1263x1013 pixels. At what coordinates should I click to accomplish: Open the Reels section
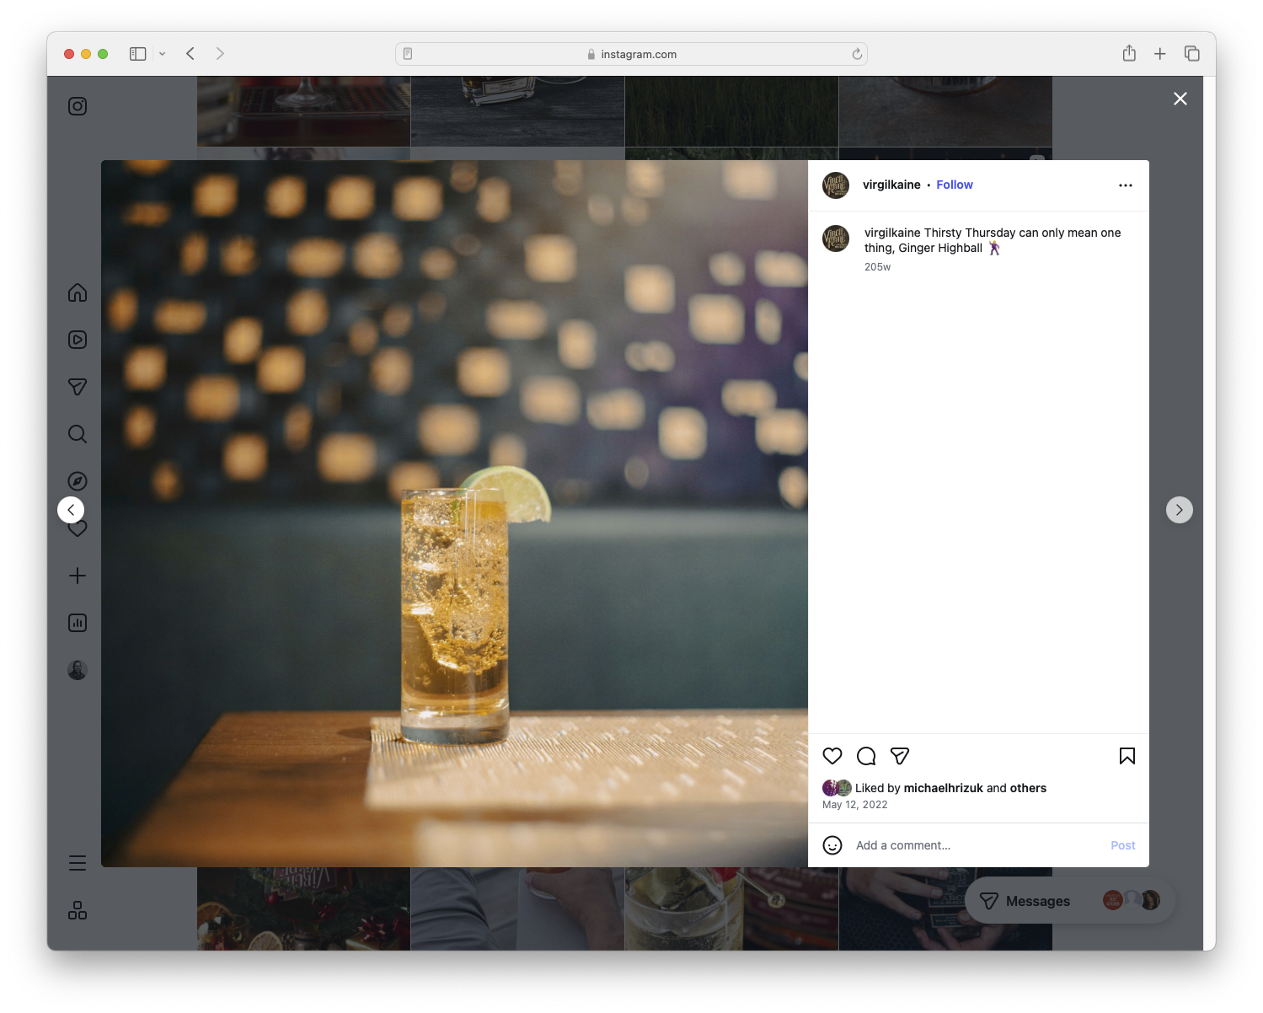click(77, 340)
